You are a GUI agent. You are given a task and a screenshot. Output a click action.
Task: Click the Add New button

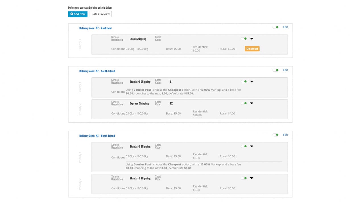click(78, 14)
